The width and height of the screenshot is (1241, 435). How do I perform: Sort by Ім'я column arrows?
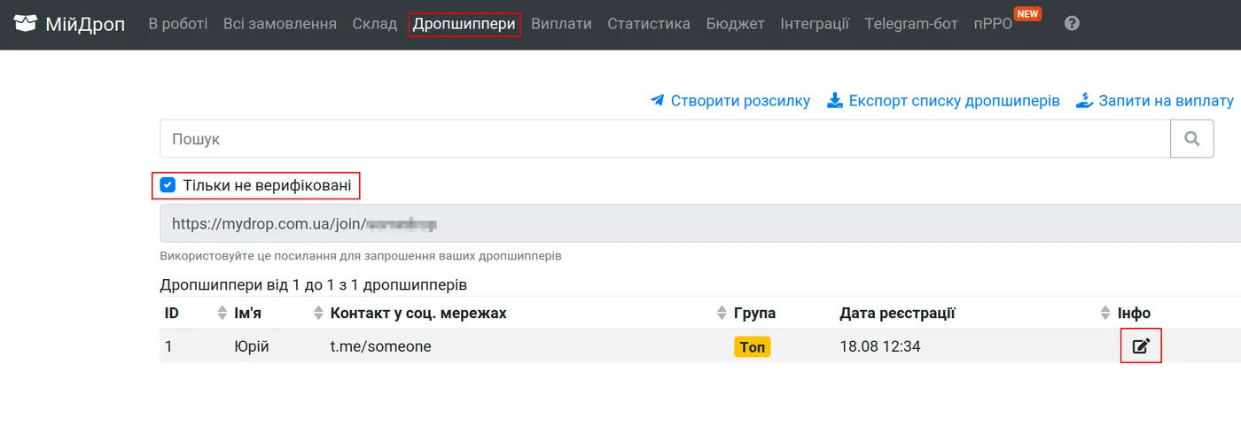[319, 313]
